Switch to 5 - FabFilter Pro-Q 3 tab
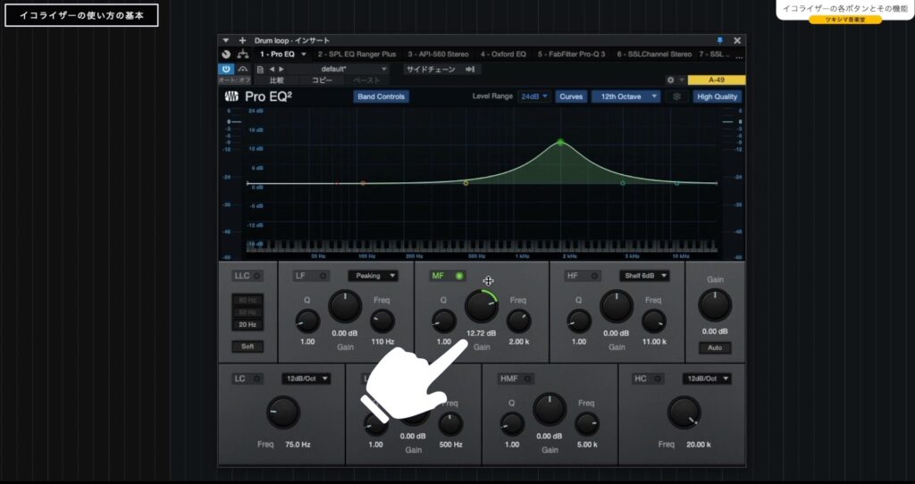915x484 pixels. (571, 54)
